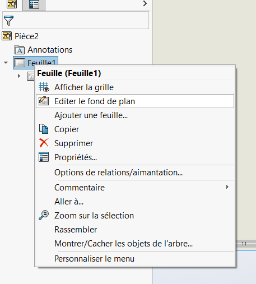256x284 pixels.
Task: Switch to the FeatureManager tree tab
Action: 12,4
